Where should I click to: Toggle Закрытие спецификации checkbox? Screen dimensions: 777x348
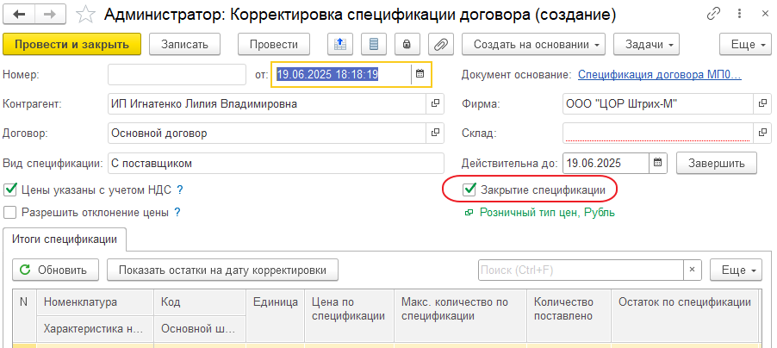(469, 190)
